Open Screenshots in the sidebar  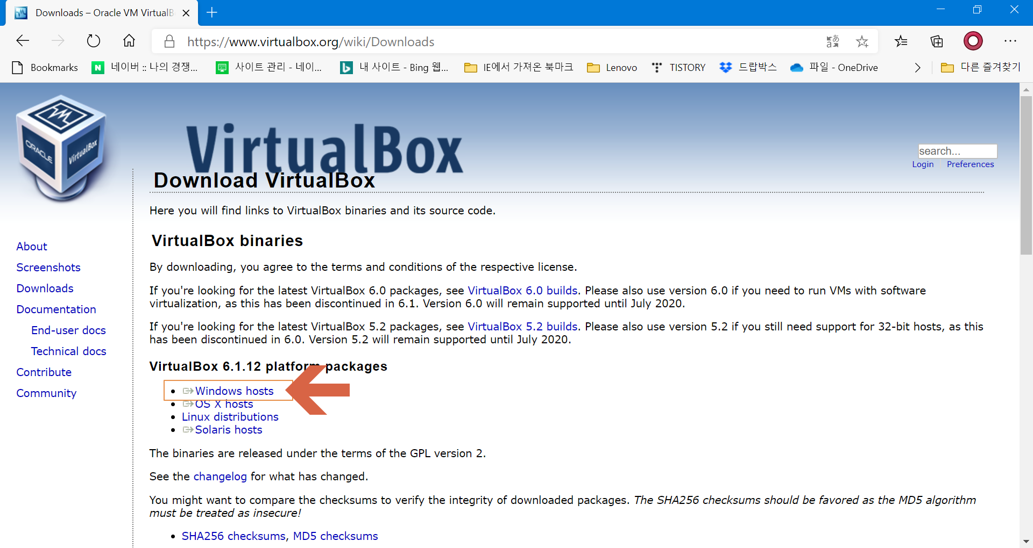[48, 268]
